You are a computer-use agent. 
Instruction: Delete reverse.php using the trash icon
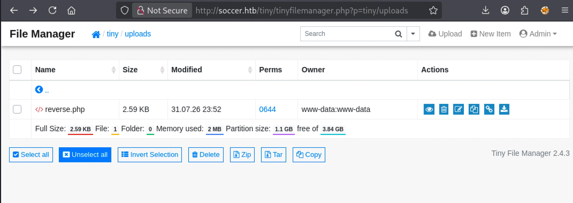coord(444,109)
